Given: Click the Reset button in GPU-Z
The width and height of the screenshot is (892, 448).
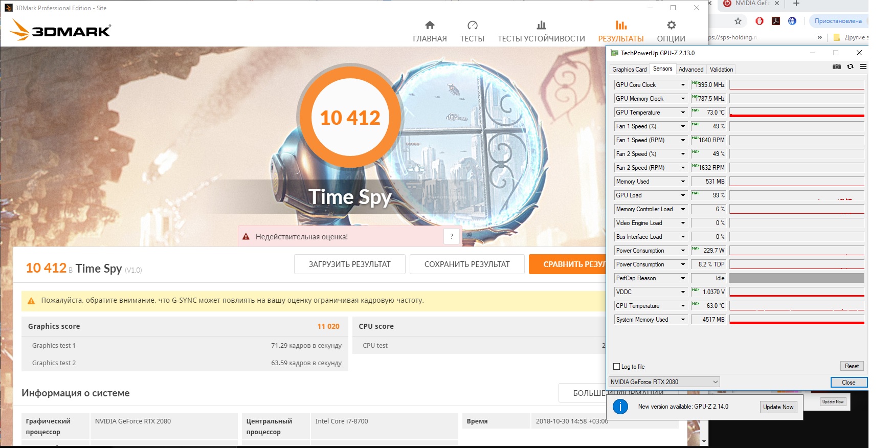Looking at the screenshot, I should 852,366.
